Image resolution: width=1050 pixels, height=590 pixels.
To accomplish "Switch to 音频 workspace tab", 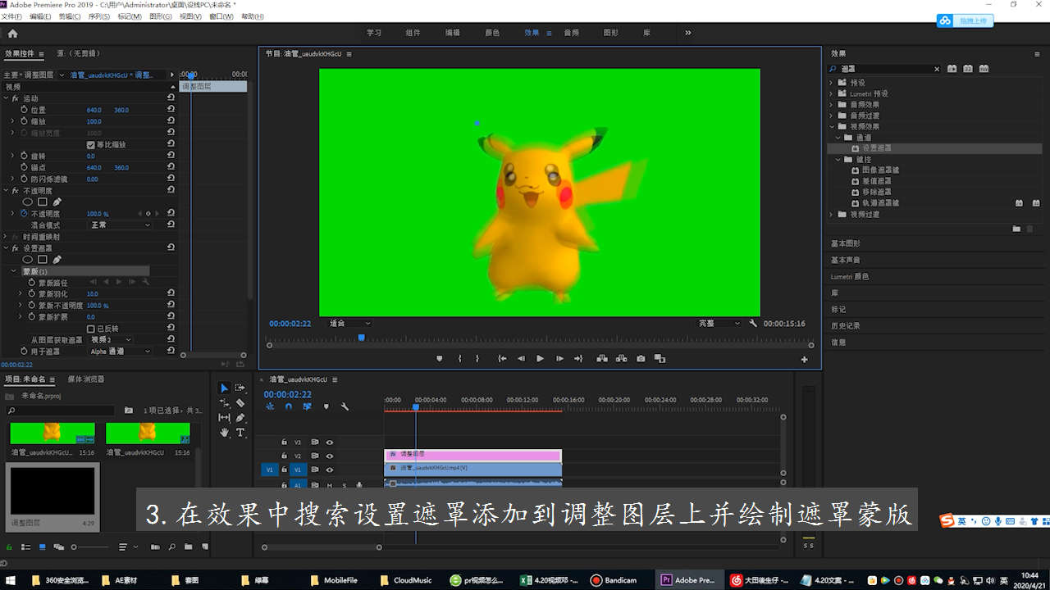I will (571, 33).
